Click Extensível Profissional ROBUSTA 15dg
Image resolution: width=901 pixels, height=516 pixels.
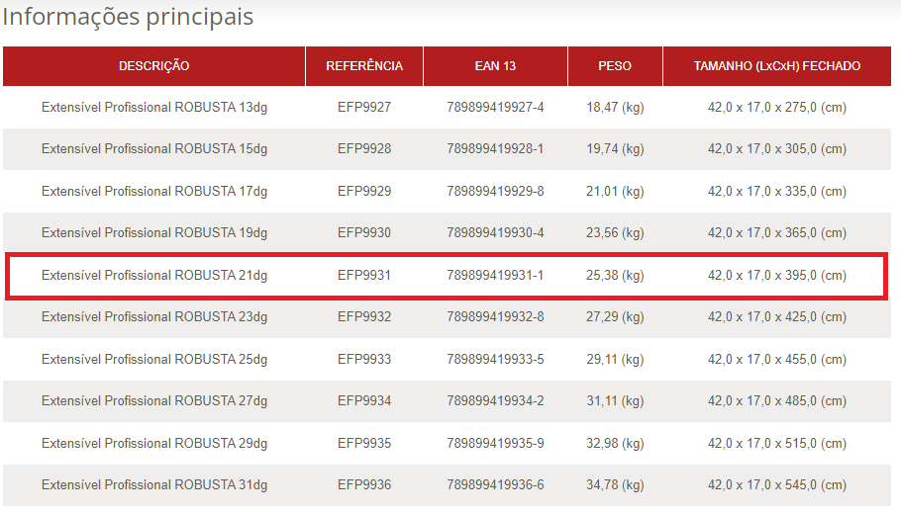coord(154,149)
